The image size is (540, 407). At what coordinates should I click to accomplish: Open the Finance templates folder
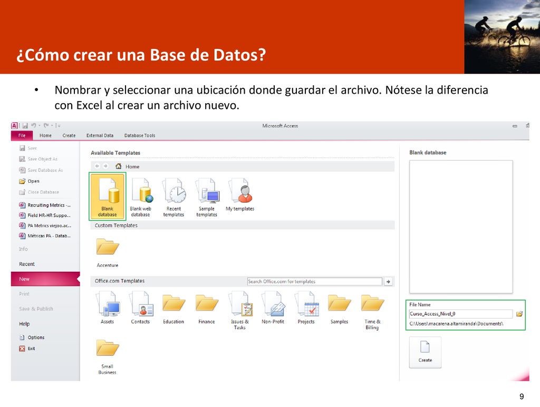click(x=207, y=309)
